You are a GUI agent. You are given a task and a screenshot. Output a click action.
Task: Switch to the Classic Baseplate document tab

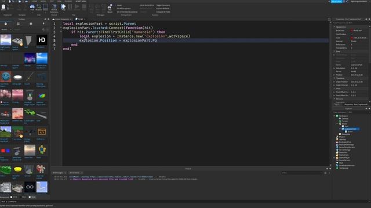[x=62, y=19]
